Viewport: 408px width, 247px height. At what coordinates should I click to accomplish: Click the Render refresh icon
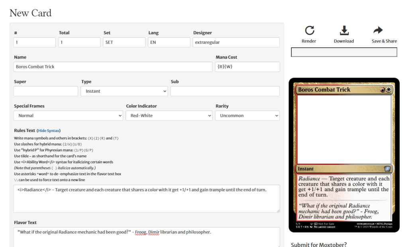pyautogui.click(x=309, y=30)
